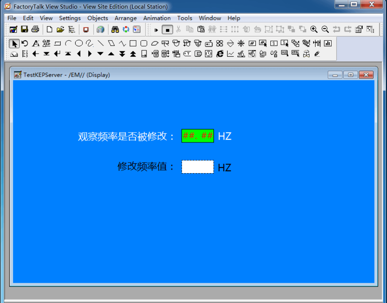Select the Arc drawing tool
Viewport: 387px width, 303px height.
(x=68, y=44)
